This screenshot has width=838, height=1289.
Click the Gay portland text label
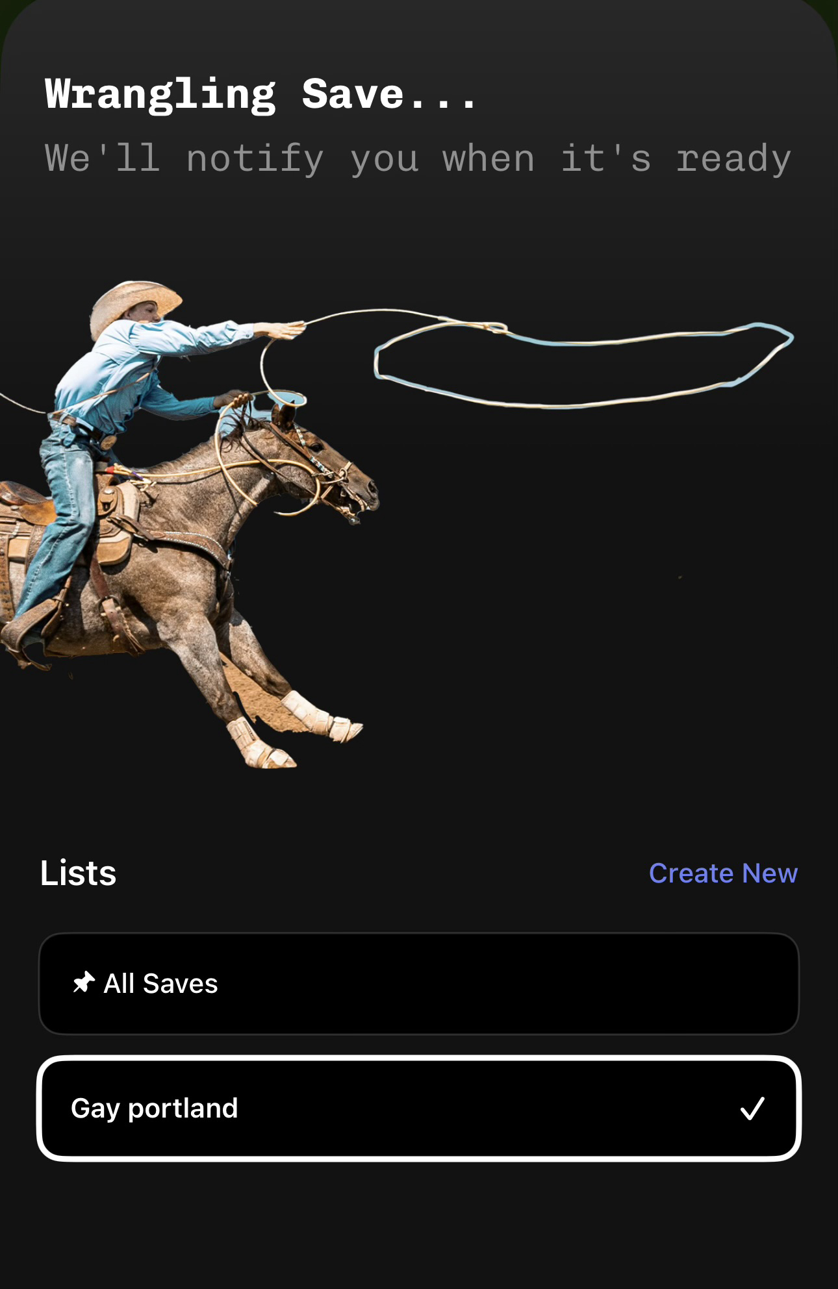coord(155,1108)
